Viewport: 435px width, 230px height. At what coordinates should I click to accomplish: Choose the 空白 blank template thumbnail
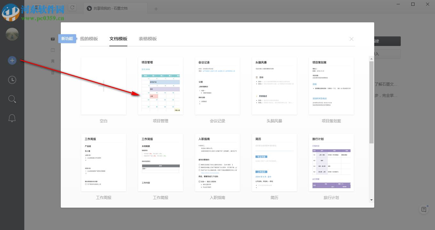(104, 86)
